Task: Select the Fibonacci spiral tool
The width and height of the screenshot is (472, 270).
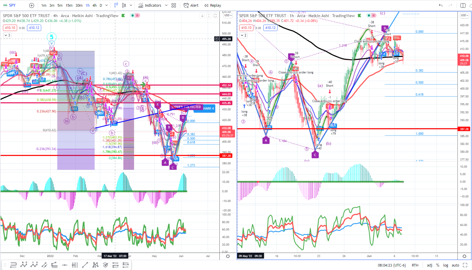Action: 105,265
